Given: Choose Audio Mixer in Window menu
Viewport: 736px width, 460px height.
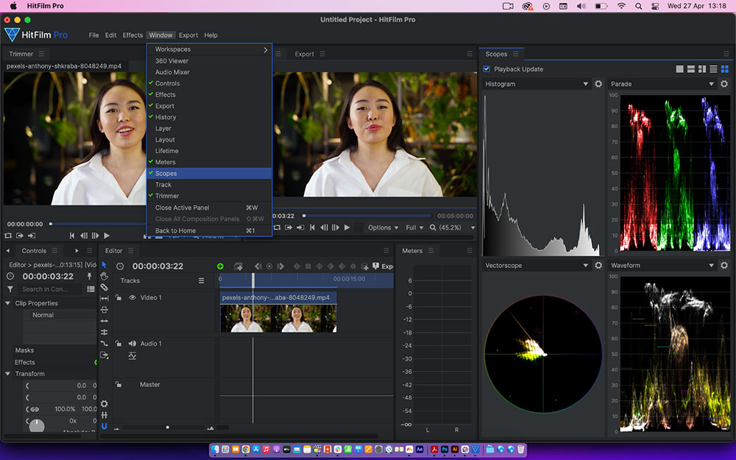Looking at the screenshot, I should pyautogui.click(x=209, y=72).
